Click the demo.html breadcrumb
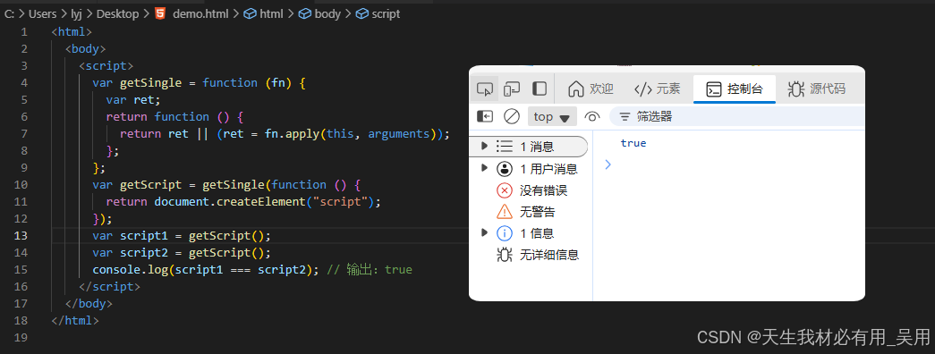935x354 pixels. 200,13
